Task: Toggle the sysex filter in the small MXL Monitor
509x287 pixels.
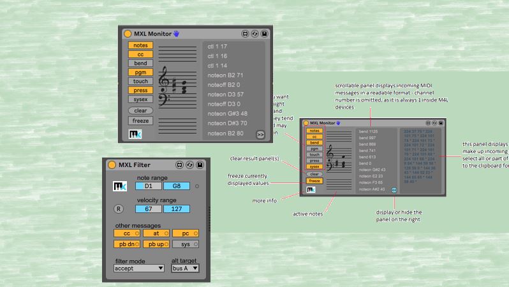Action: (314, 166)
